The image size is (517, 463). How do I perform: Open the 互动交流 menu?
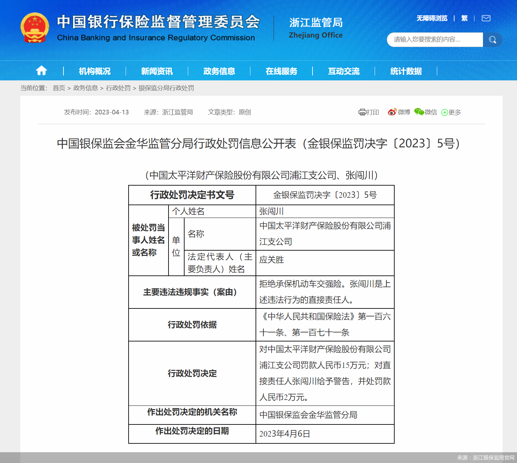tap(344, 71)
